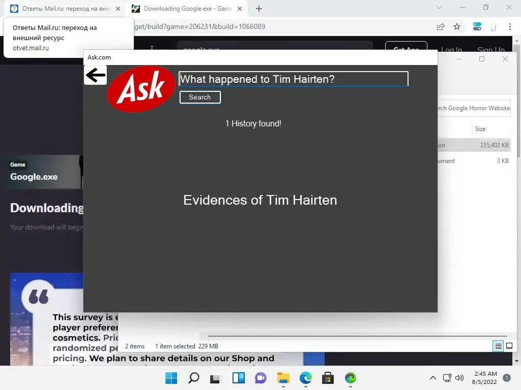This screenshot has height=390, width=521.
Task: Open File Explorer from the taskbar
Action: pyautogui.click(x=283, y=378)
